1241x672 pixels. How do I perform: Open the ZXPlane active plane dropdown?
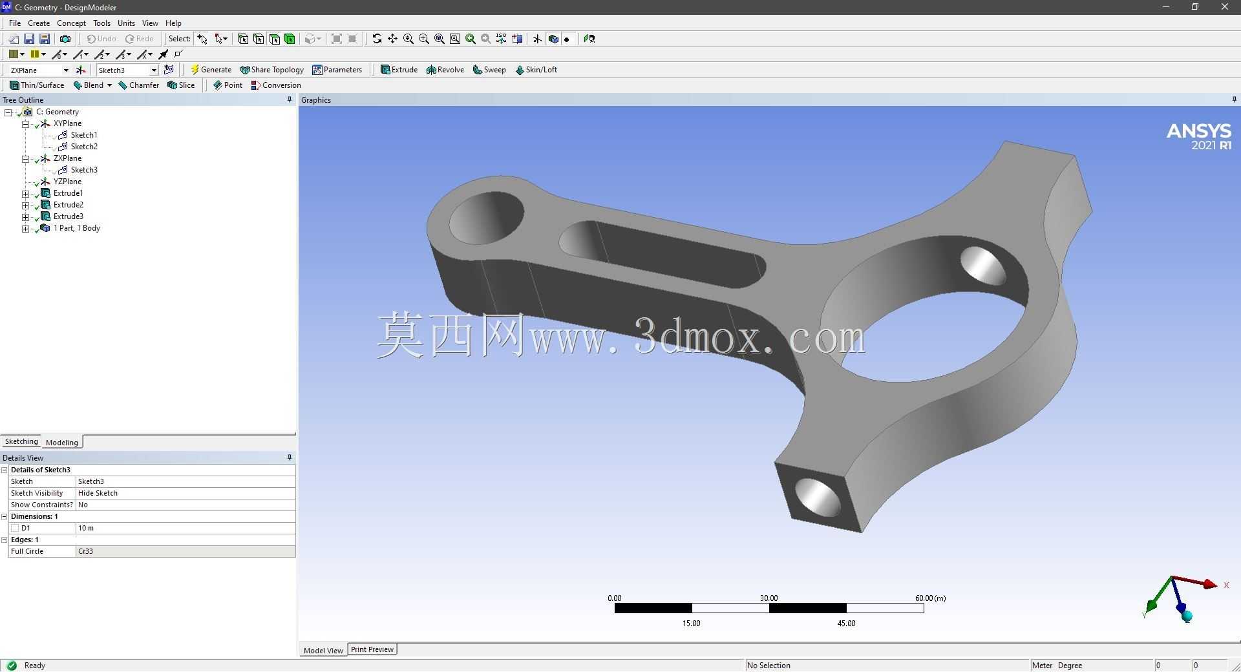[66, 70]
